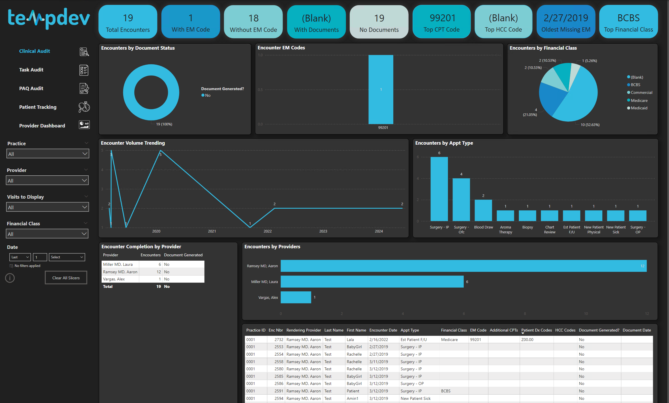The height and width of the screenshot is (403, 669).
Task: Click the date number input field
Action: click(x=40, y=257)
